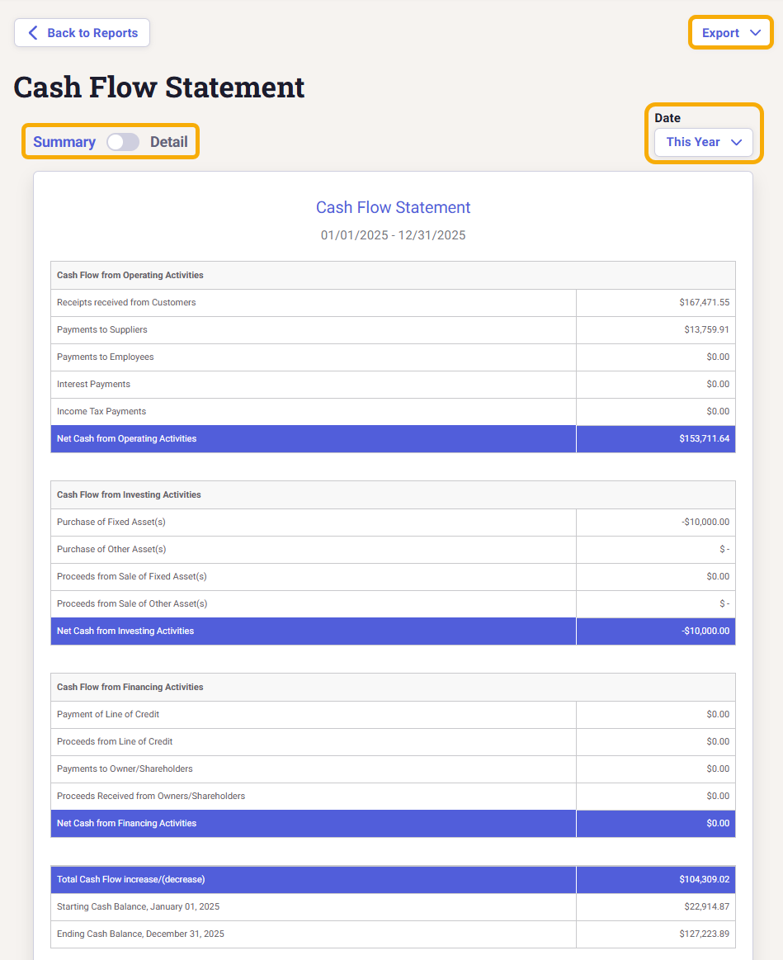Open the Export dropdown menu
Viewport: 783px width, 960px height.
pos(721,33)
